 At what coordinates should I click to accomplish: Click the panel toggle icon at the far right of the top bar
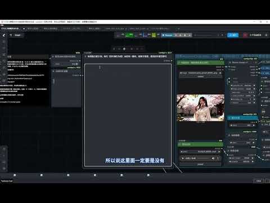point(266,35)
